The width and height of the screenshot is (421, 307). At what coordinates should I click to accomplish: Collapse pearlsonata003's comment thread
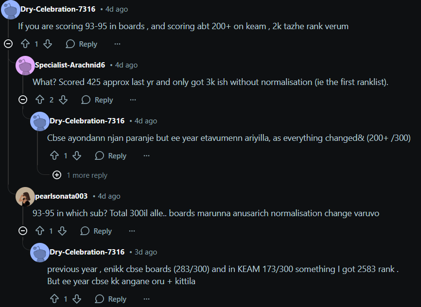click(x=22, y=231)
